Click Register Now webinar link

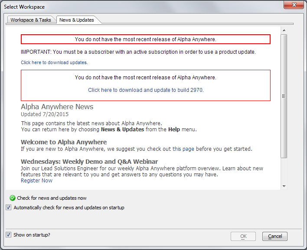36,181
